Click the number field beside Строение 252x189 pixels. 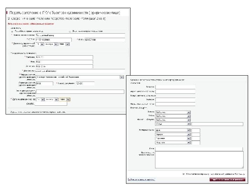[x=196, y=139]
